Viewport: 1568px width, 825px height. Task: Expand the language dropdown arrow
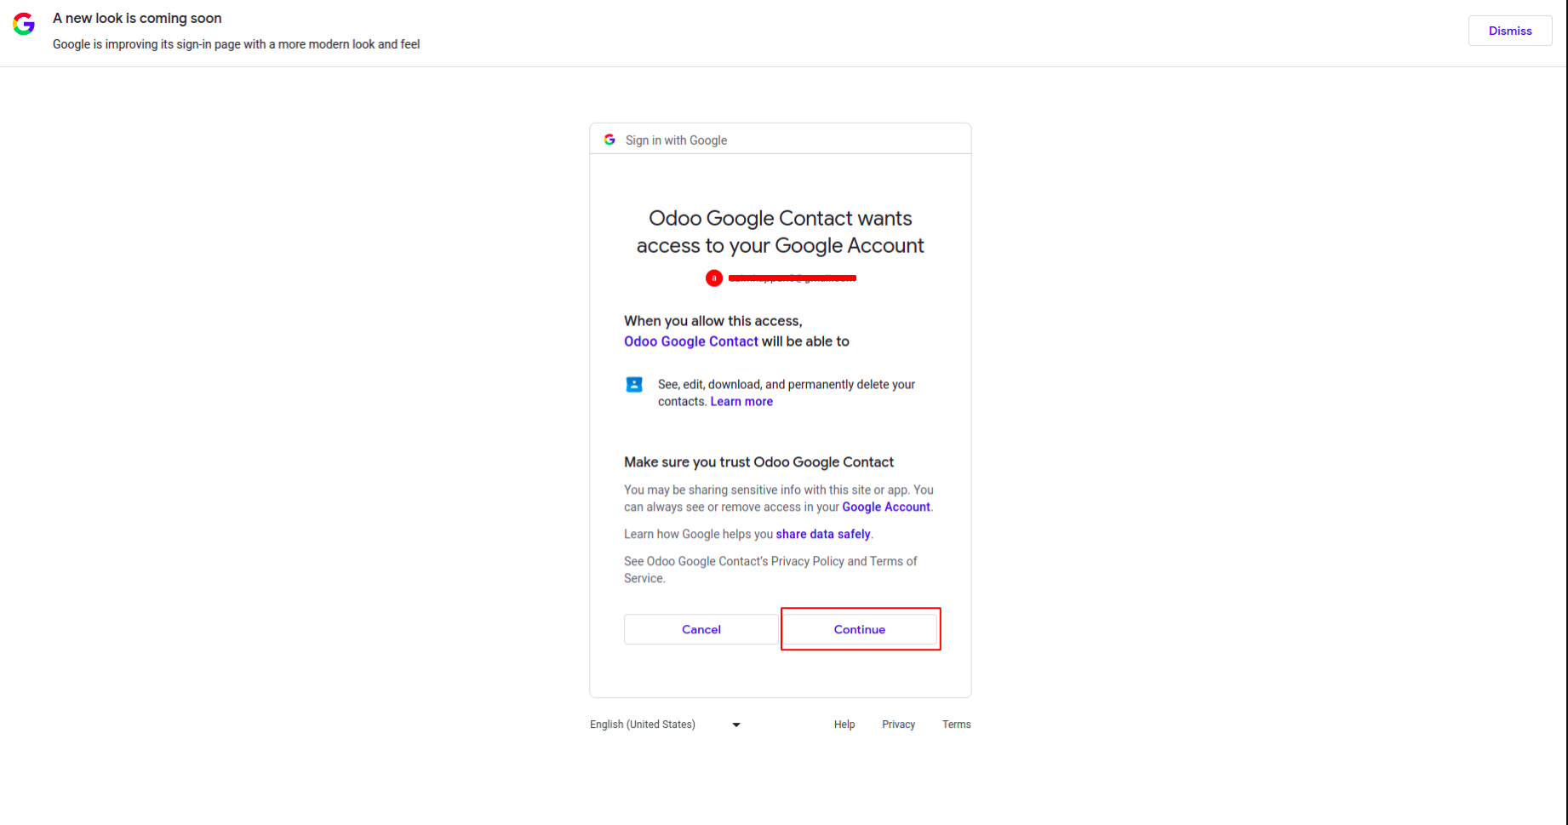coord(736,725)
